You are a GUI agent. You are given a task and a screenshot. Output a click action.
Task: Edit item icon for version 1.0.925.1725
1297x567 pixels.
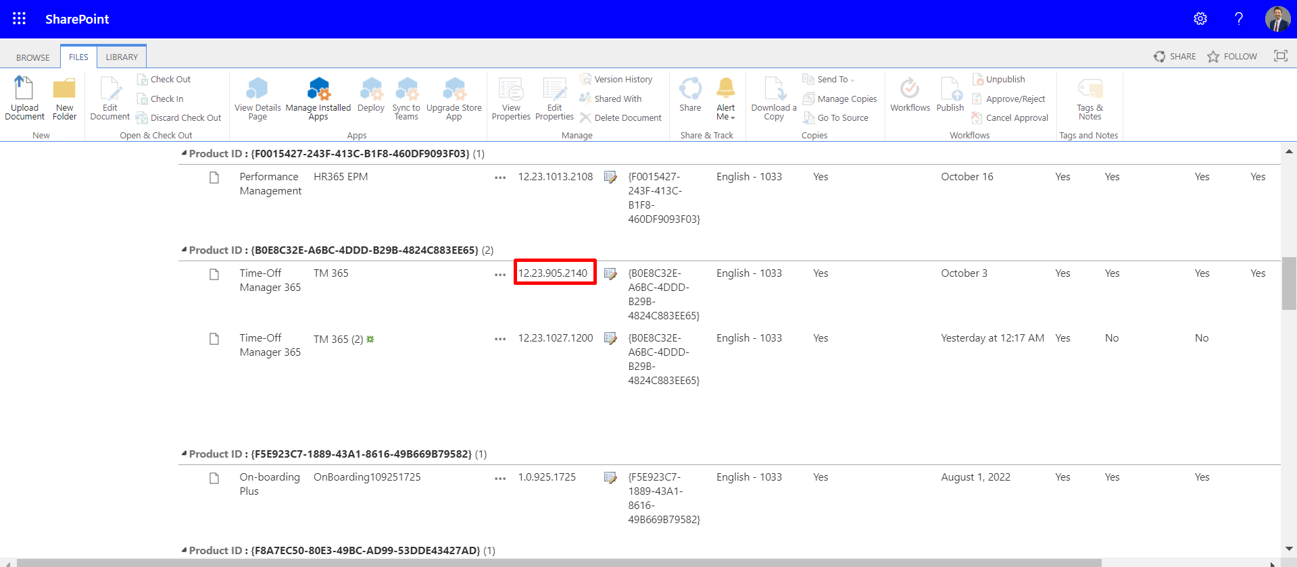pos(610,477)
